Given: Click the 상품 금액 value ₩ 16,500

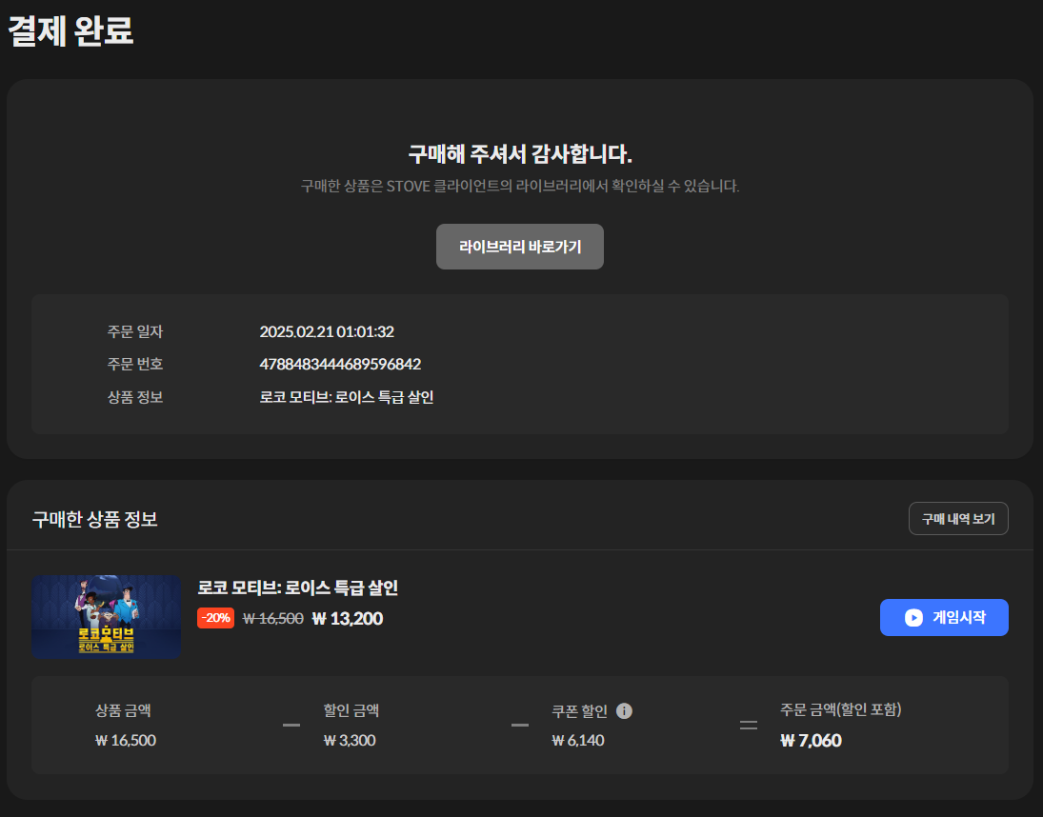Looking at the screenshot, I should tap(125, 741).
